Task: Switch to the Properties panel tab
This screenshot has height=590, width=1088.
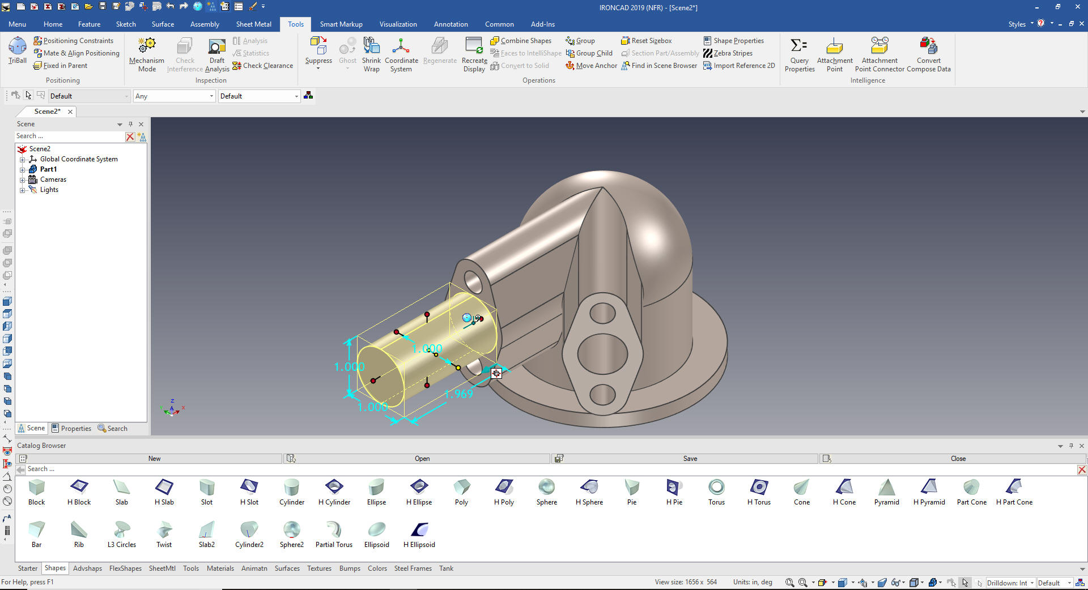Action: pos(71,429)
